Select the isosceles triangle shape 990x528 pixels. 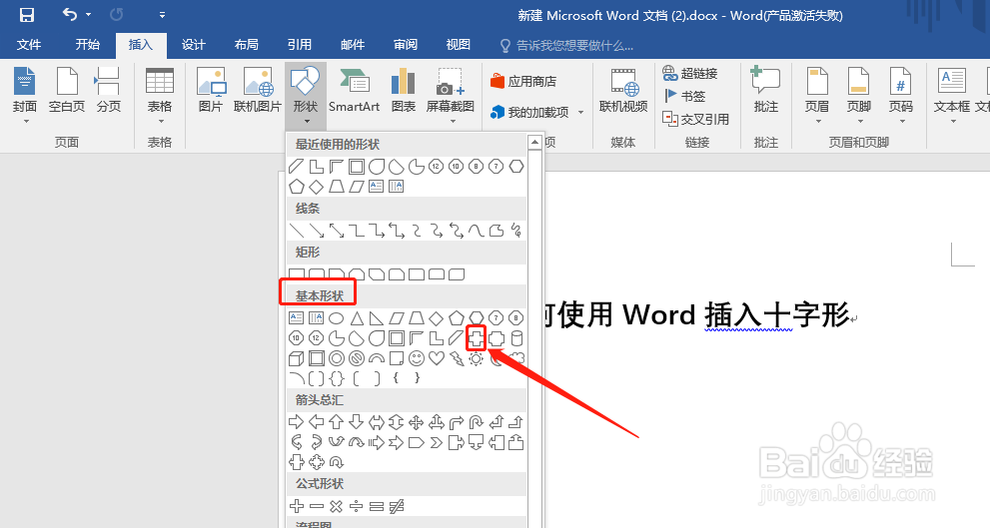point(357,318)
